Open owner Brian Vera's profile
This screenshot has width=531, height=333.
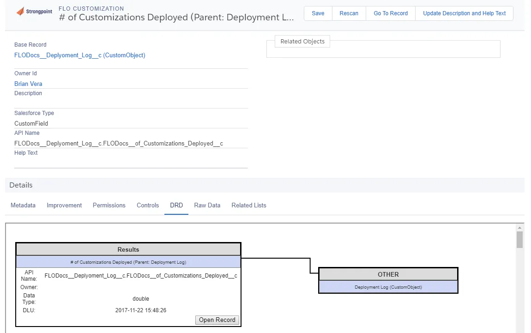pyautogui.click(x=28, y=84)
